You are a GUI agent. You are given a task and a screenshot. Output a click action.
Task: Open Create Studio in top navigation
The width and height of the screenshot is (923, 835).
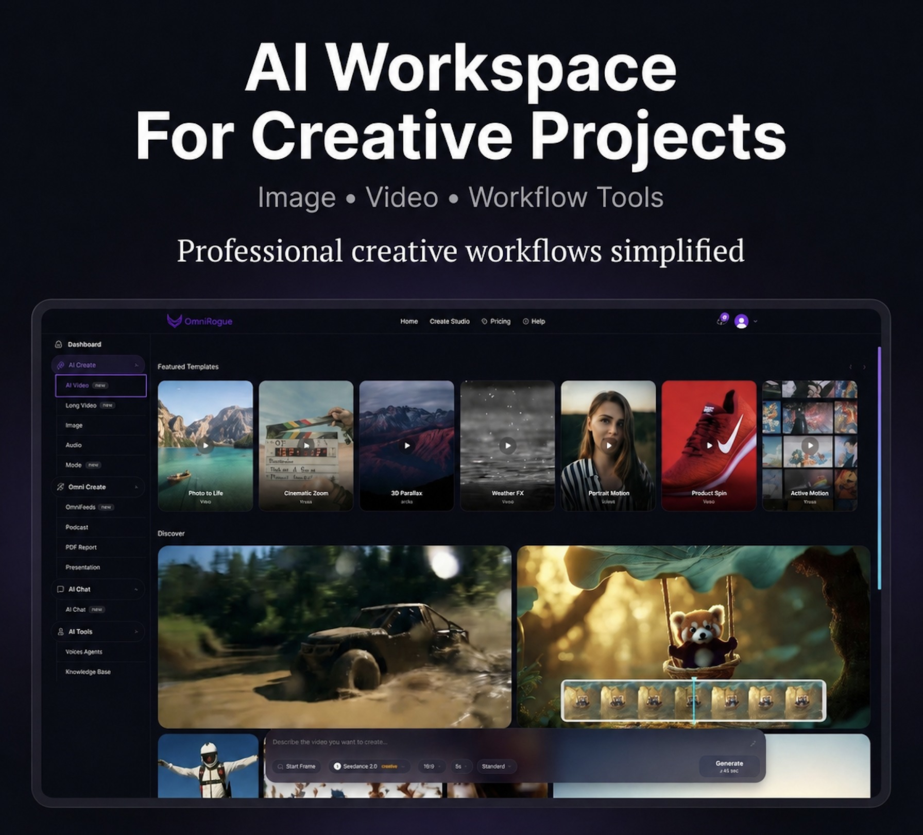(450, 321)
